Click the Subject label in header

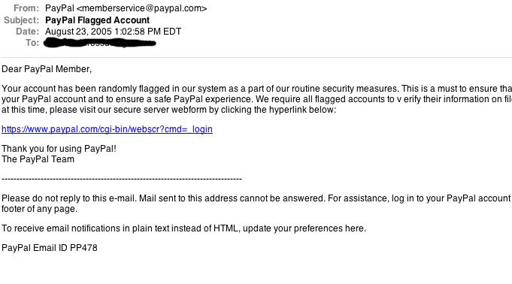(x=21, y=20)
